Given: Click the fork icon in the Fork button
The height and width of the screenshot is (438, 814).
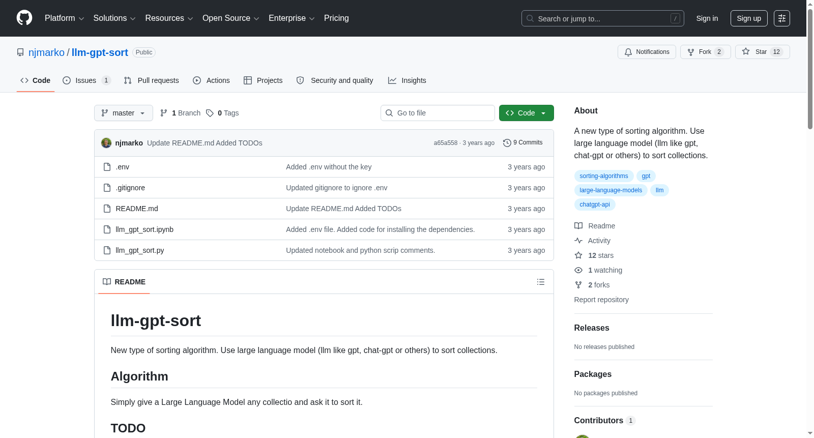Looking at the screenshot, I should (x=691, y=52).
